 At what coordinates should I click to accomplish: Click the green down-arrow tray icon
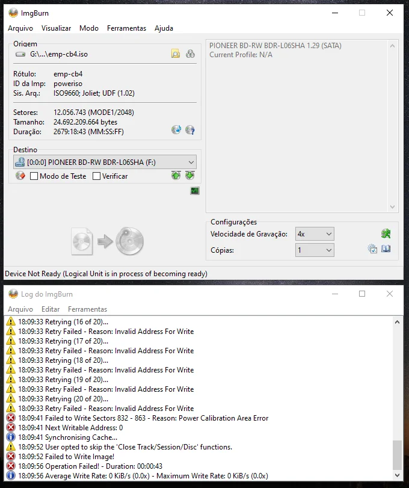tap(189, 176)
